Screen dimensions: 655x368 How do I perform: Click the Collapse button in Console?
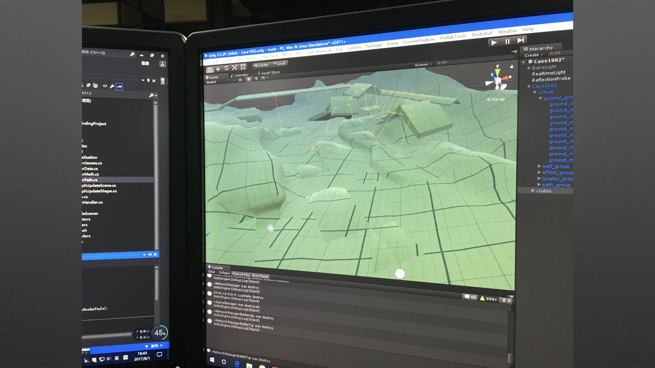224,273
